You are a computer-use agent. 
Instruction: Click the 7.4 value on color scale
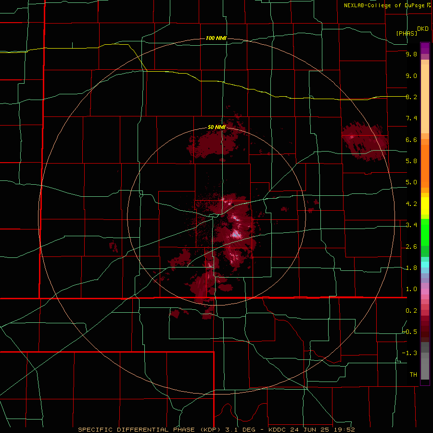coord(411,118)
